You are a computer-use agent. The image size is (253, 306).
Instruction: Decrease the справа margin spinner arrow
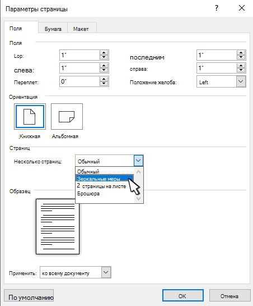pyautogui.click(x=241, y=70)
